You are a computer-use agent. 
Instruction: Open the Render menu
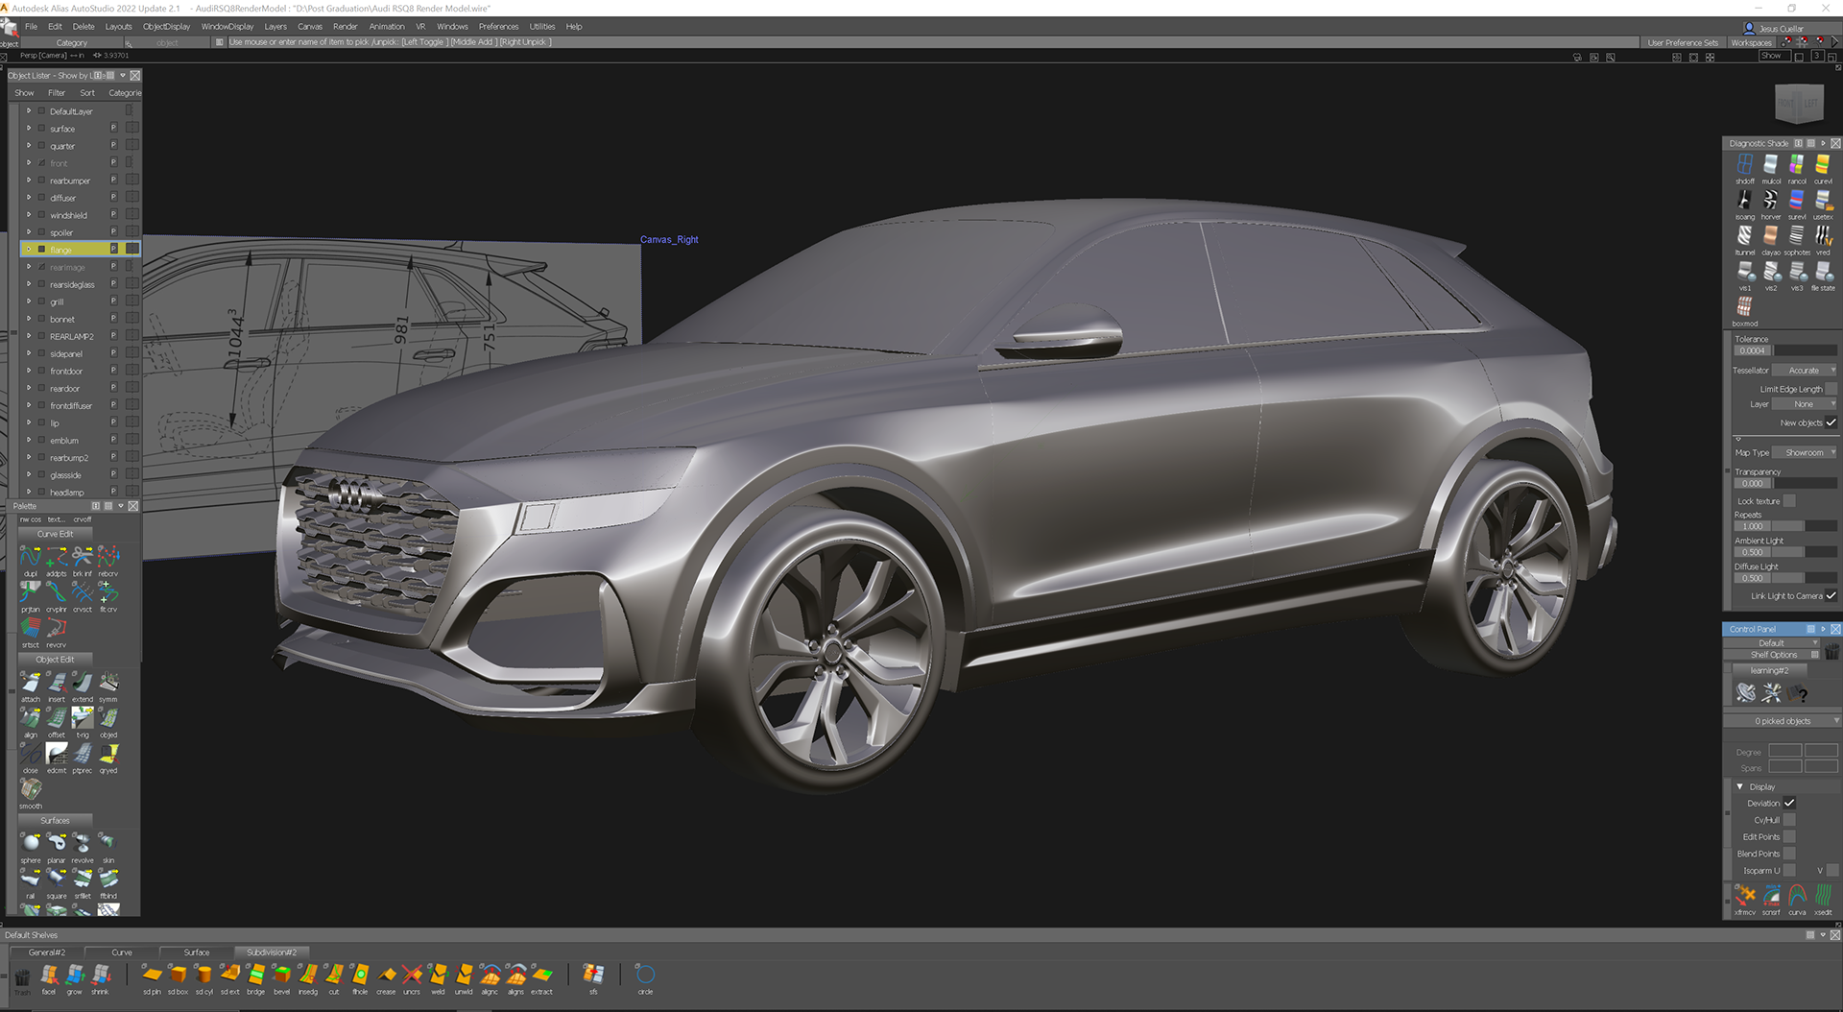(345, 27)
